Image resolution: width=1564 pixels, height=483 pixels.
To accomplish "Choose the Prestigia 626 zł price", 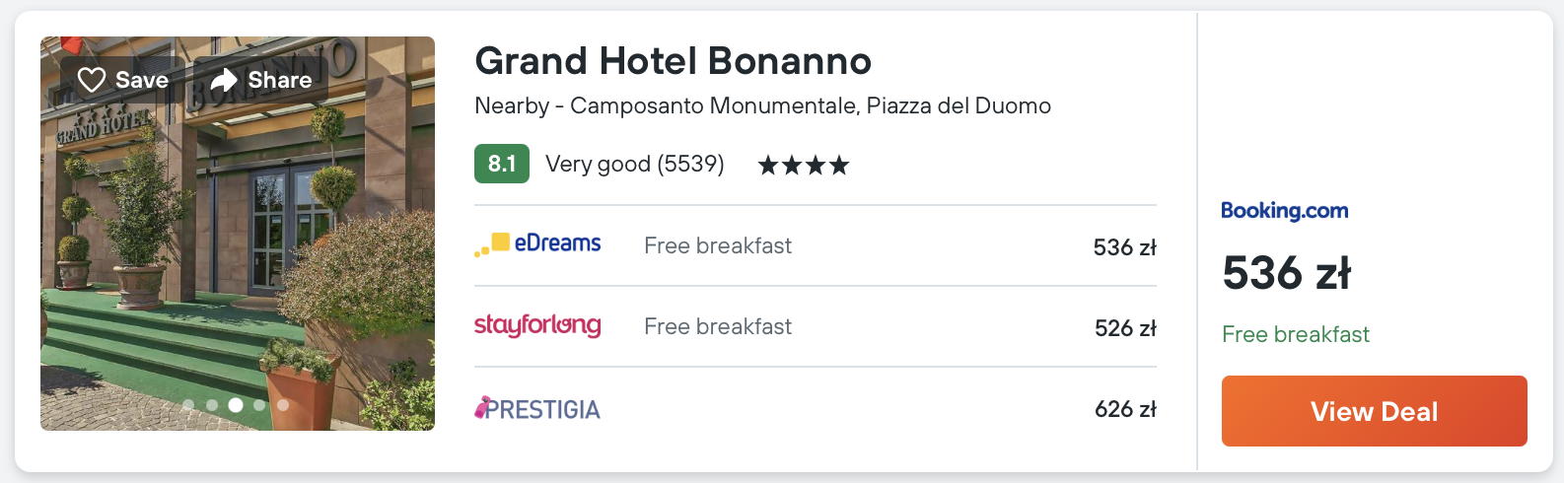I will [x=1124, y=409].
